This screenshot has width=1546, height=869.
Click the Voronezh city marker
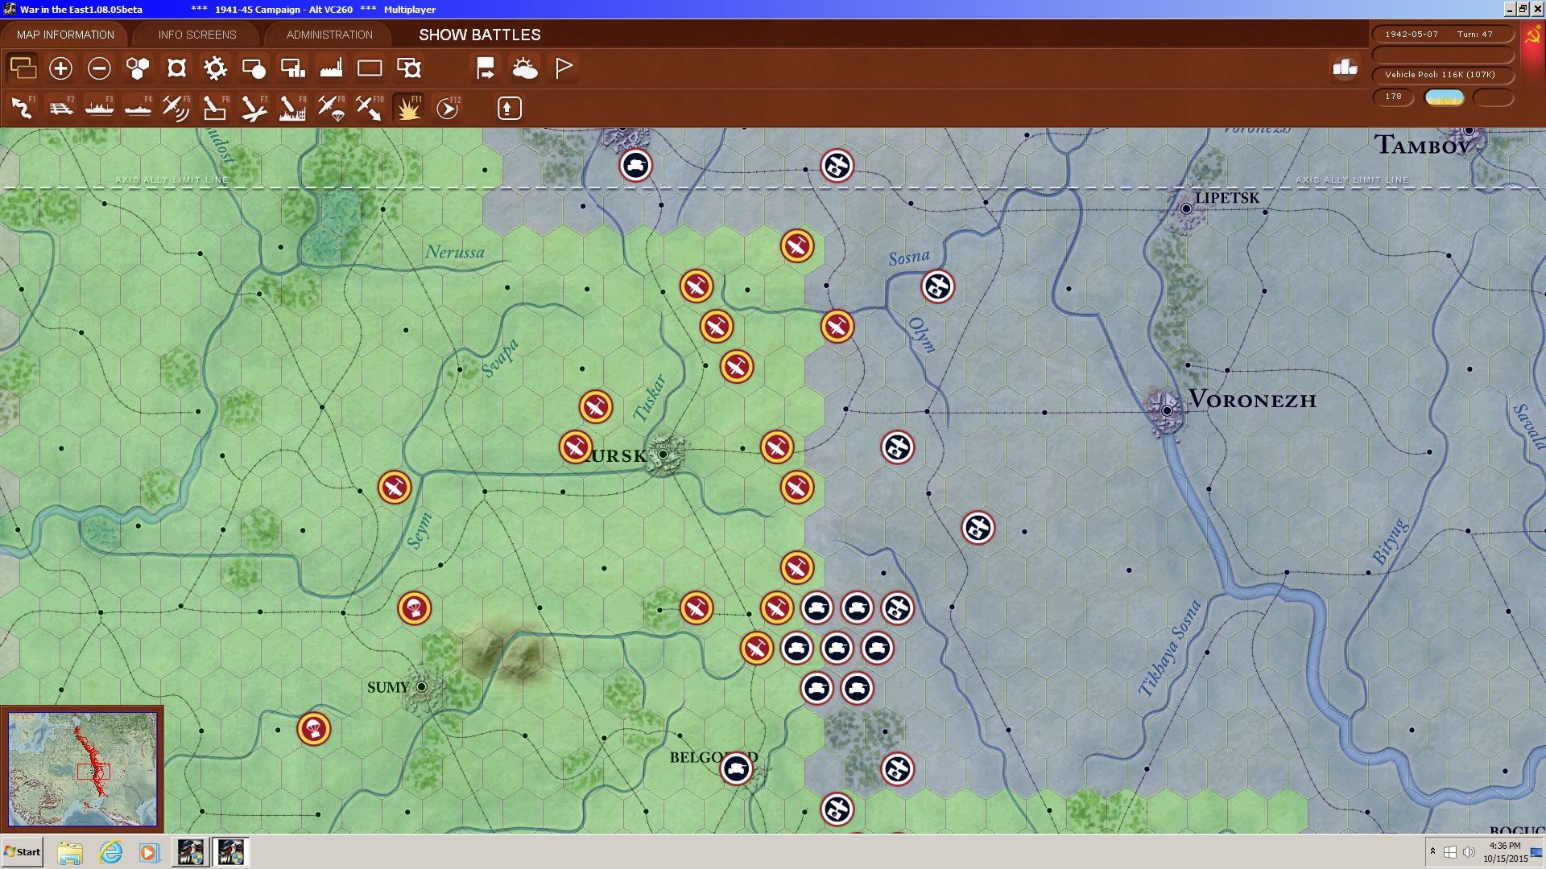(1167, 410)
